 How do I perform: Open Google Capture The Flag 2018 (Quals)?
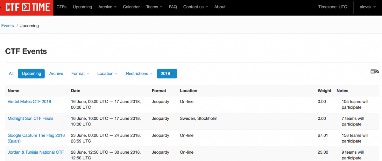pyautogui.click(x=36, y=138)
